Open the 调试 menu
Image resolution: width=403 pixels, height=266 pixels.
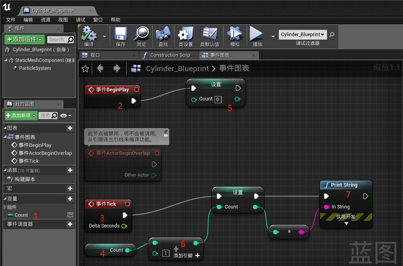(x=81, y=20)
